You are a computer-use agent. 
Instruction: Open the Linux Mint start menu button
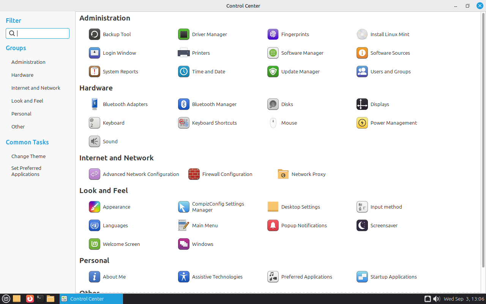pos(6,299)
